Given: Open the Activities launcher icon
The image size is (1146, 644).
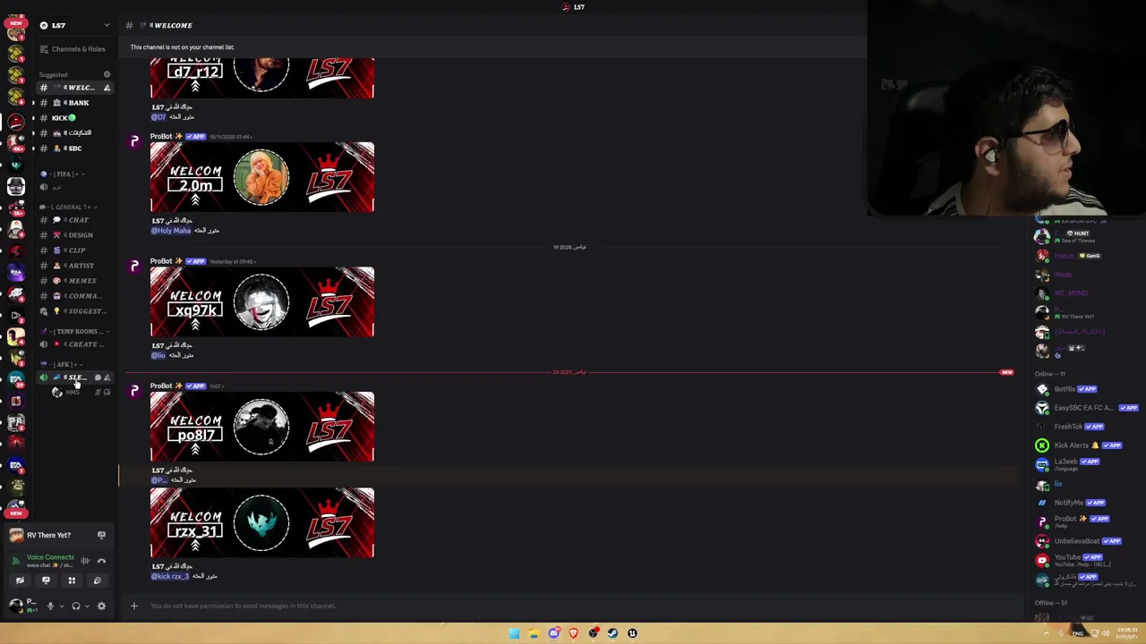Looking at the screenshot, I should 72,580.
